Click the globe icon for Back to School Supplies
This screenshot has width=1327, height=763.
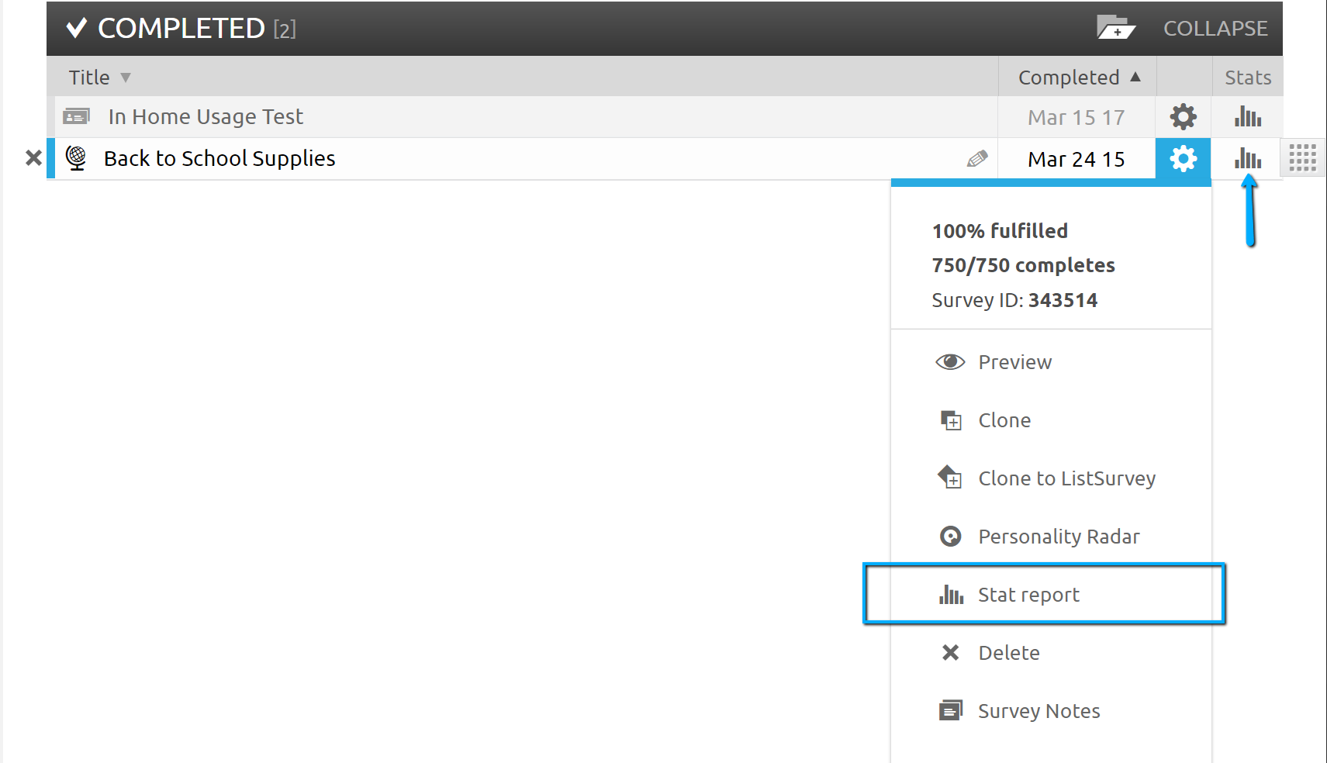pos(76,158)
